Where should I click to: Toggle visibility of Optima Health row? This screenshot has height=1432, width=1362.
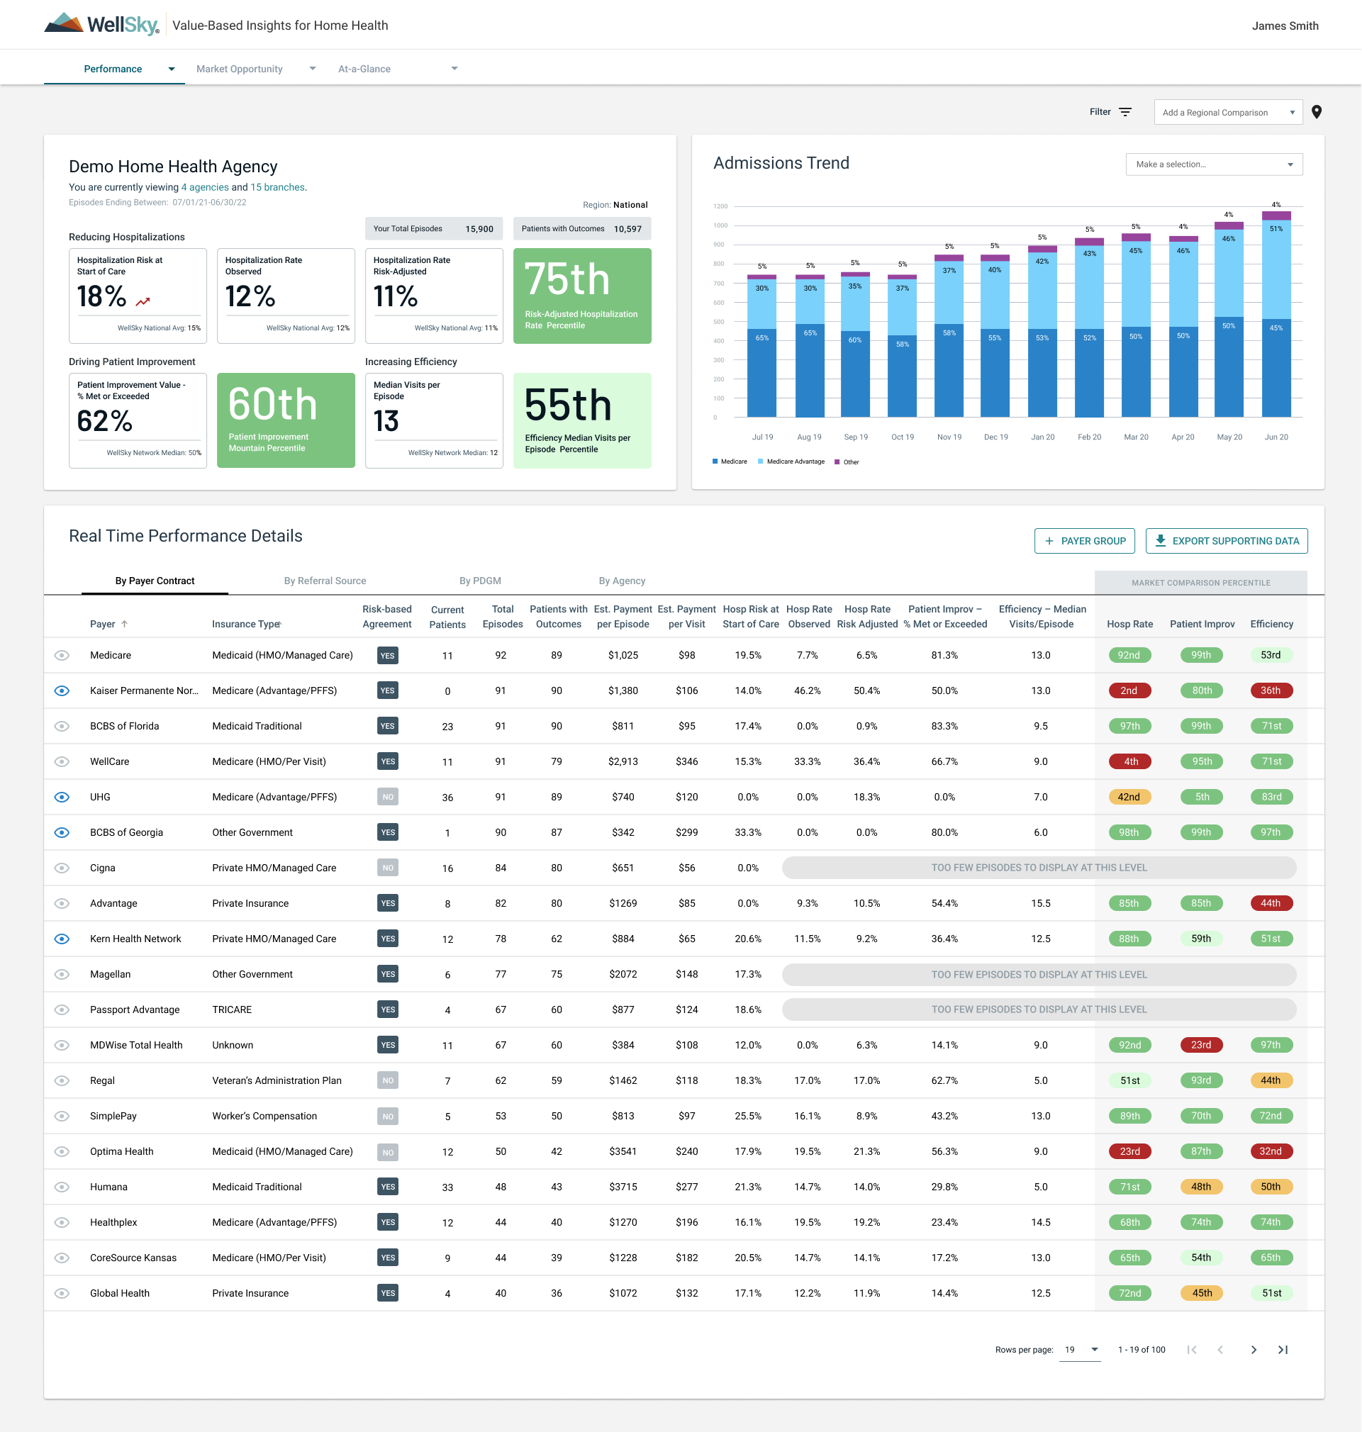[x=62, y=1152]
